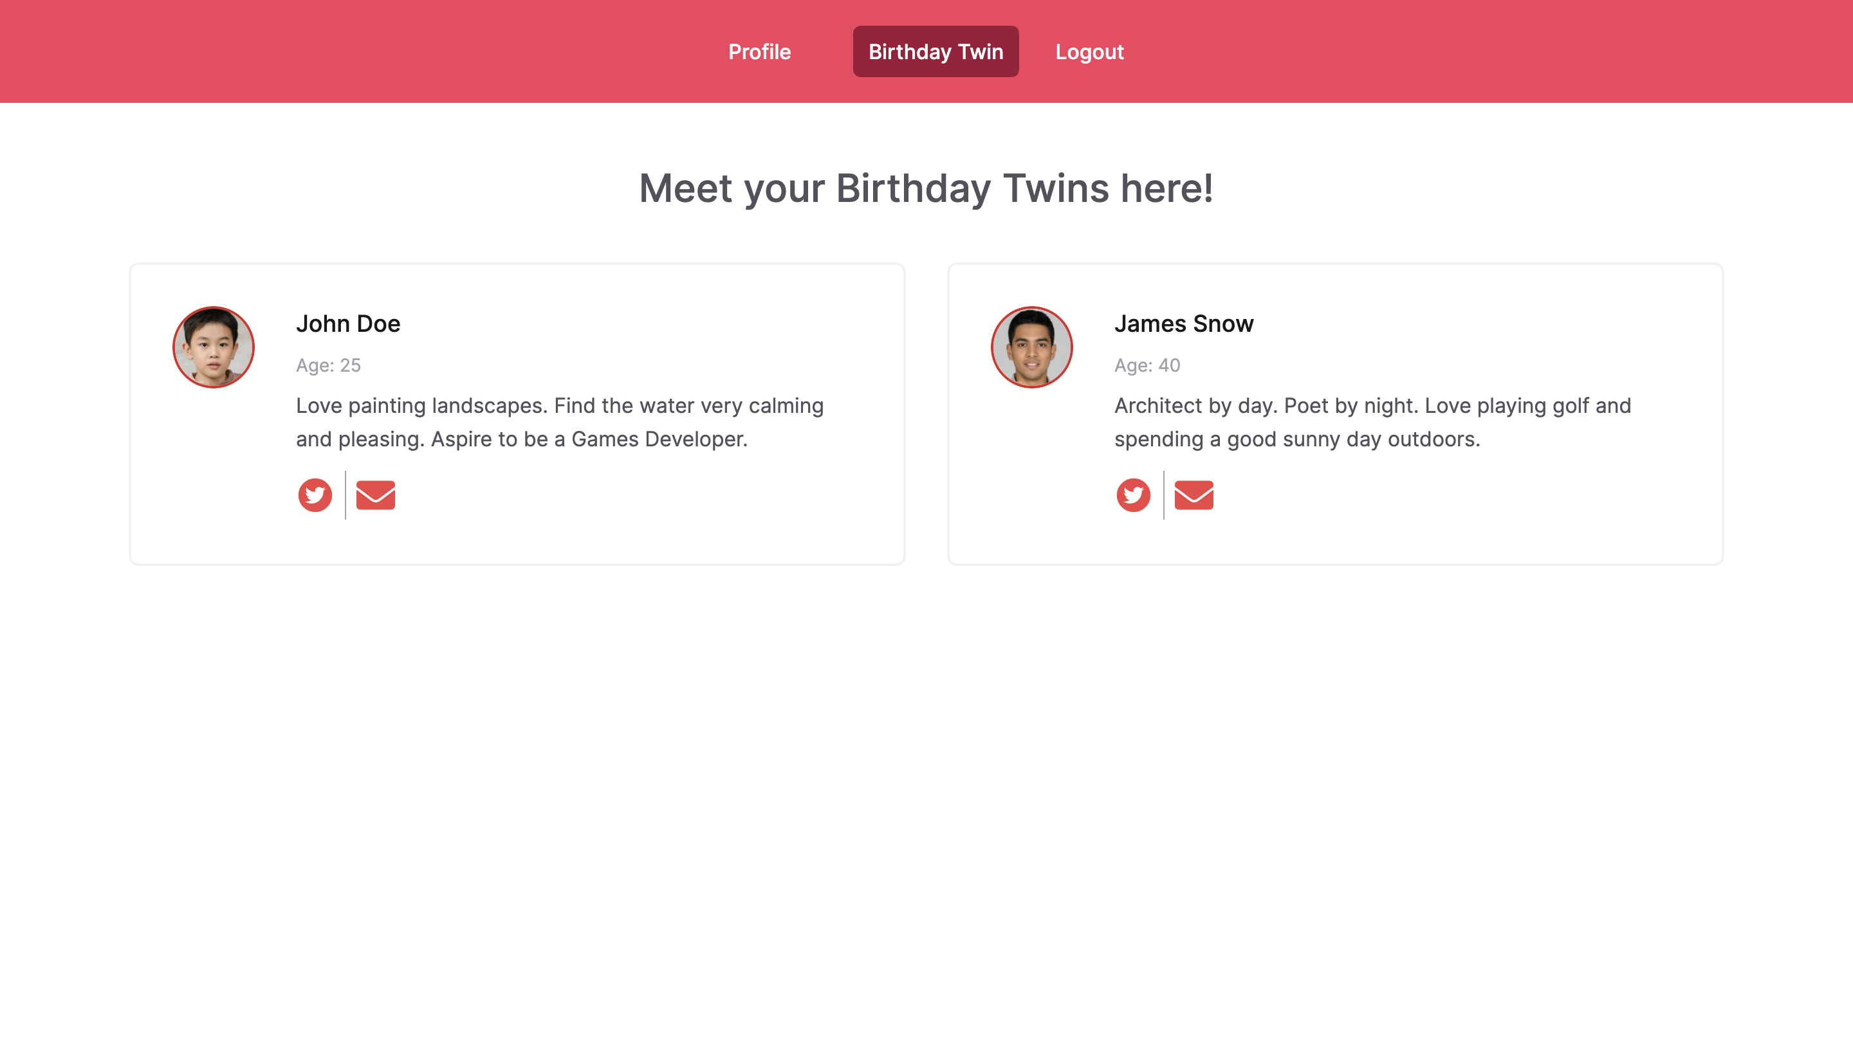Select the Birthday Twin tab
1853x1056 pixels.
[x=936, y=51]
